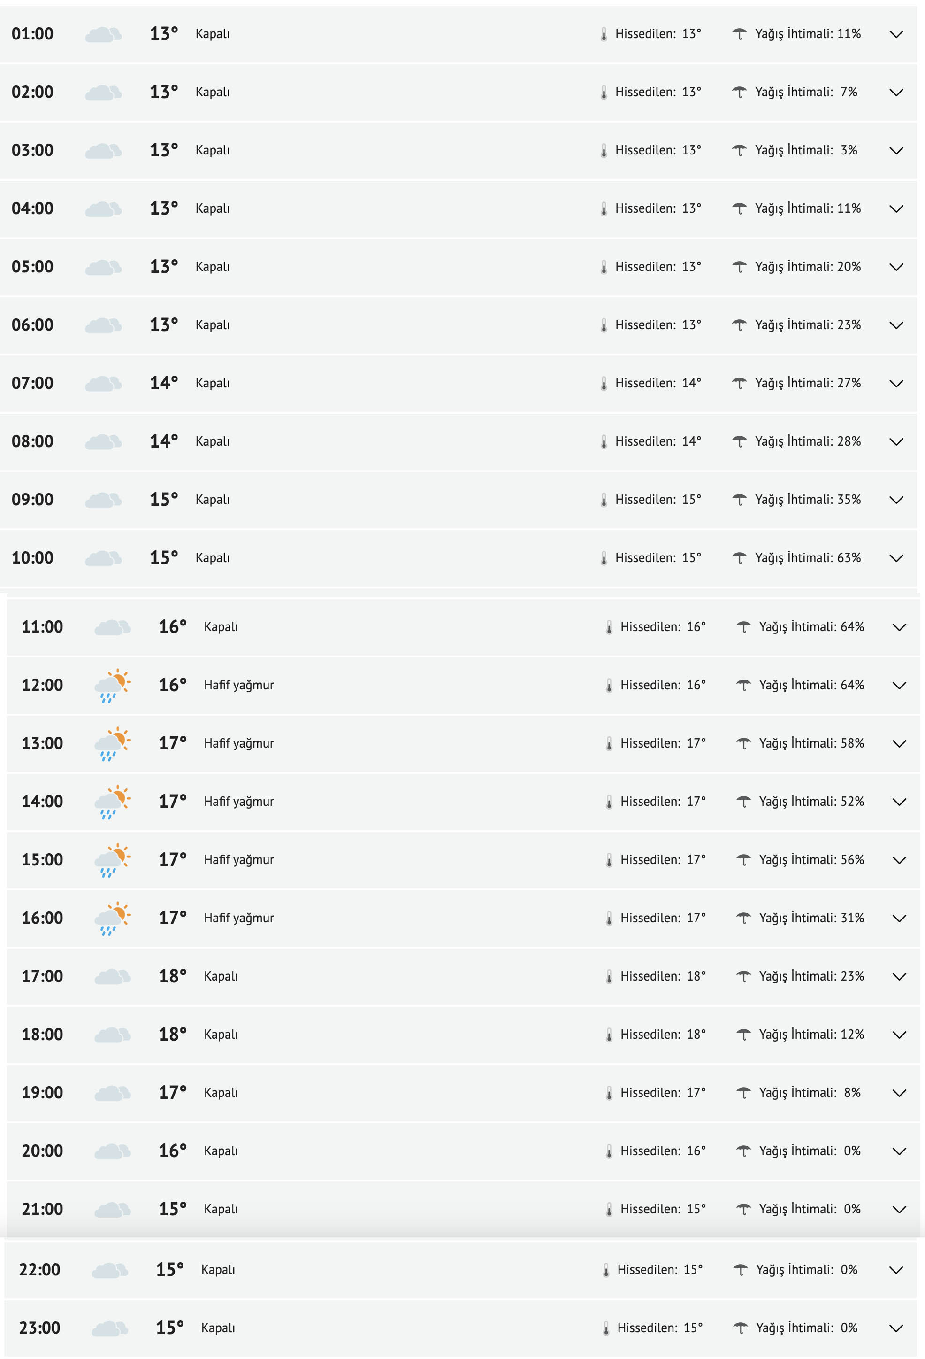Screen dimensions: 925x1359
Task: Click "Yağış İhtimali: 63%" at 10:00
Action: click(808, 558)
